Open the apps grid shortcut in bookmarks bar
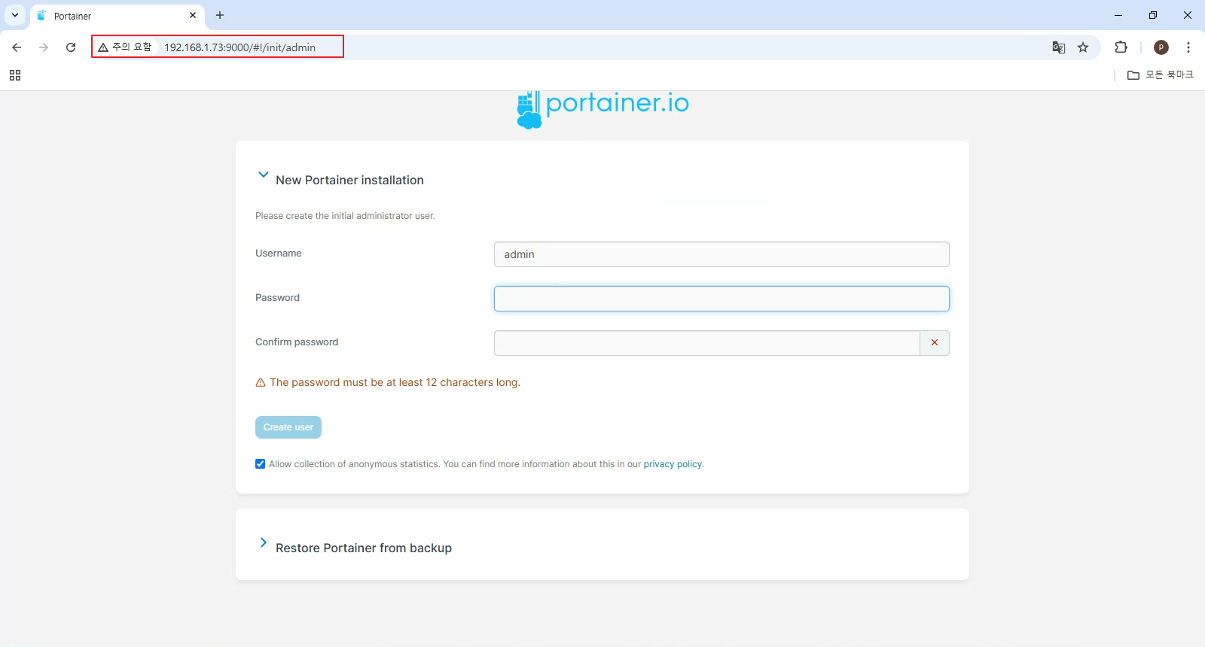 [x=15, y=75]
